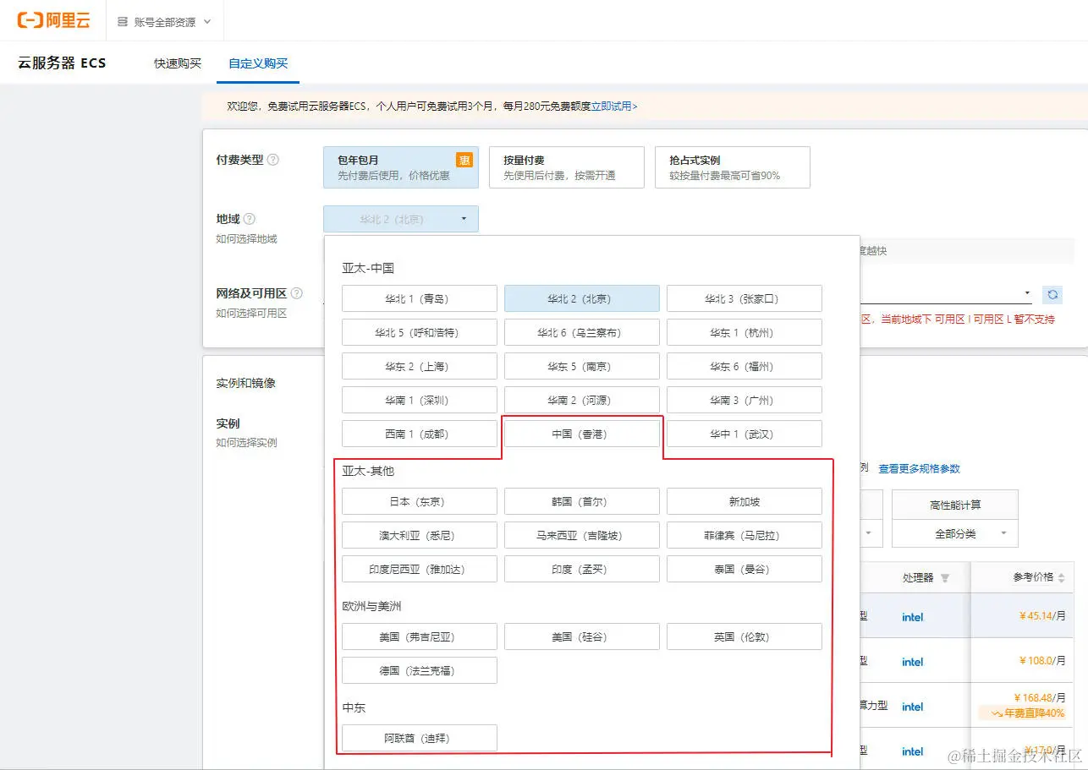Select the 日本（东京） region option
Image resolution: width=1088 pixels, height=770 pixels.
(x=419, y=500)
